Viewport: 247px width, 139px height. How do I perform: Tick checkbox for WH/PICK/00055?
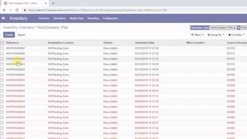point(2,75)
